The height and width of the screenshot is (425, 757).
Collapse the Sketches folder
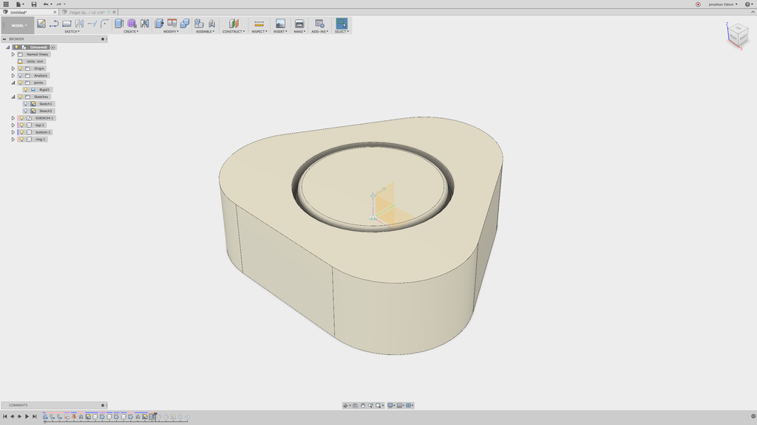click(x=13, y=97)
